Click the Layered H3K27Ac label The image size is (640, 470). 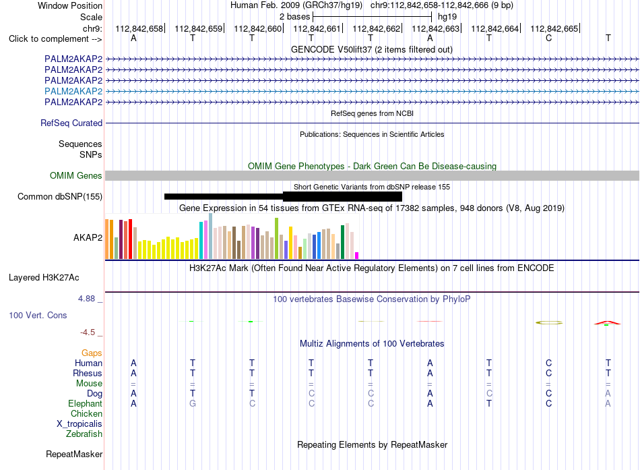[44, 278]
